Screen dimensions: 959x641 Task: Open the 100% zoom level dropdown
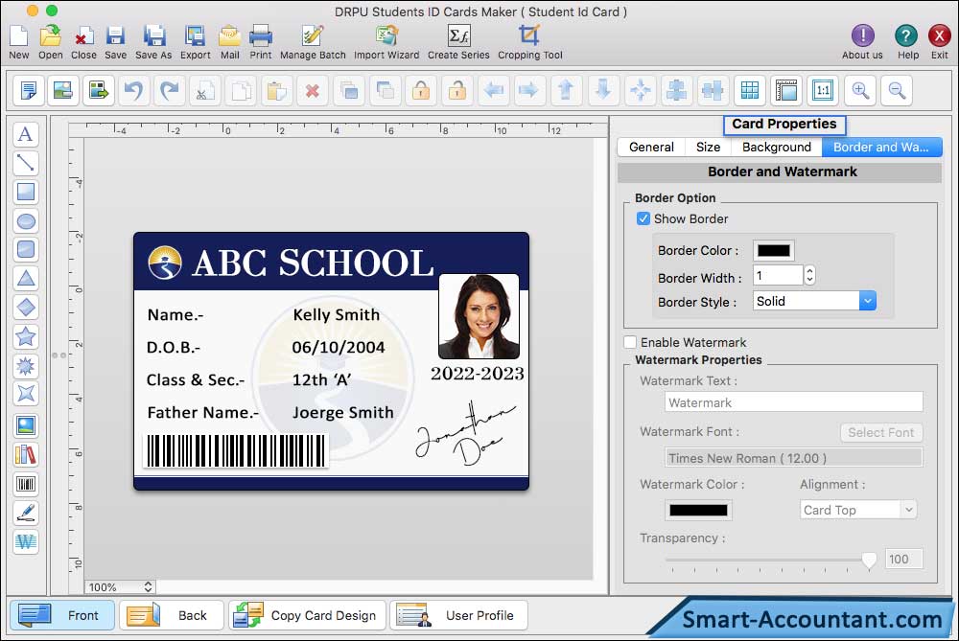(120, 586)
